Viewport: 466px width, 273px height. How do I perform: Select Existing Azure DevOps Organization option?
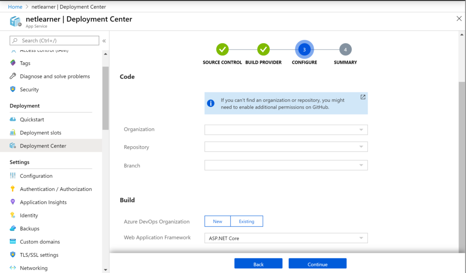coord(247,221)
